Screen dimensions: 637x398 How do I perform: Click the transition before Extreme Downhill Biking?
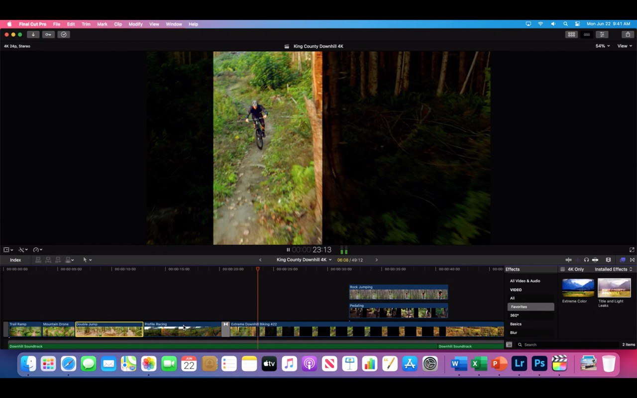(x=225, y=329)
